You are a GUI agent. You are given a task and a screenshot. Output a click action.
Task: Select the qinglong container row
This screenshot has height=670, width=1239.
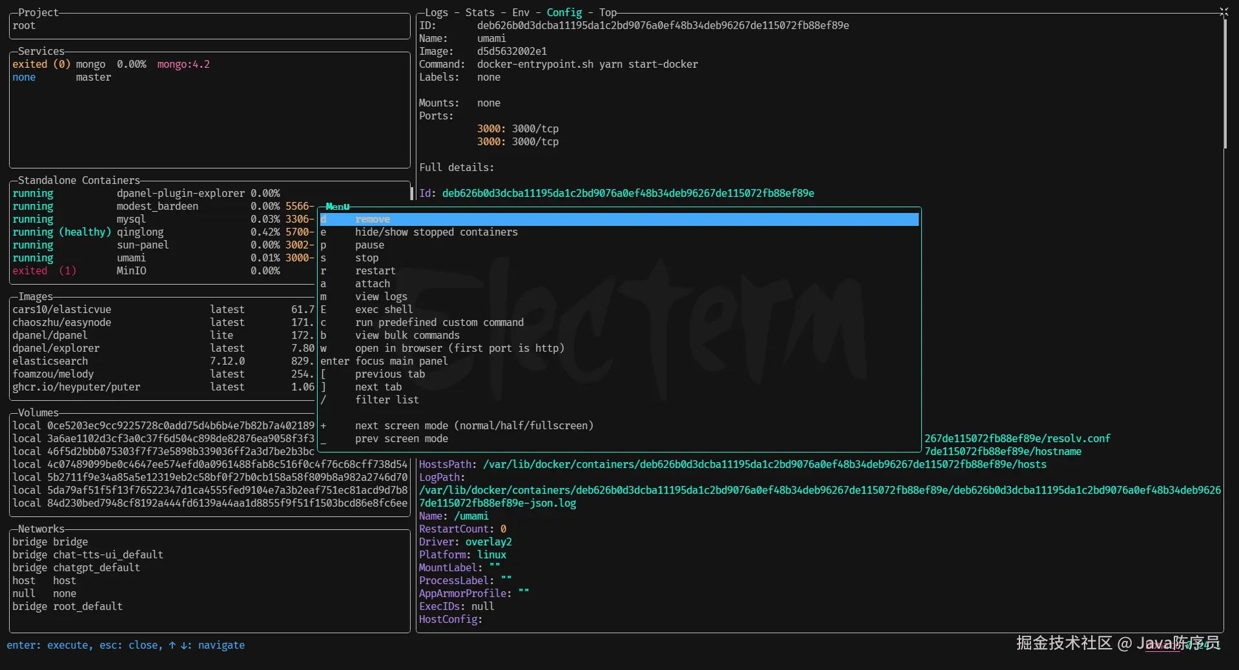point(140,232)
